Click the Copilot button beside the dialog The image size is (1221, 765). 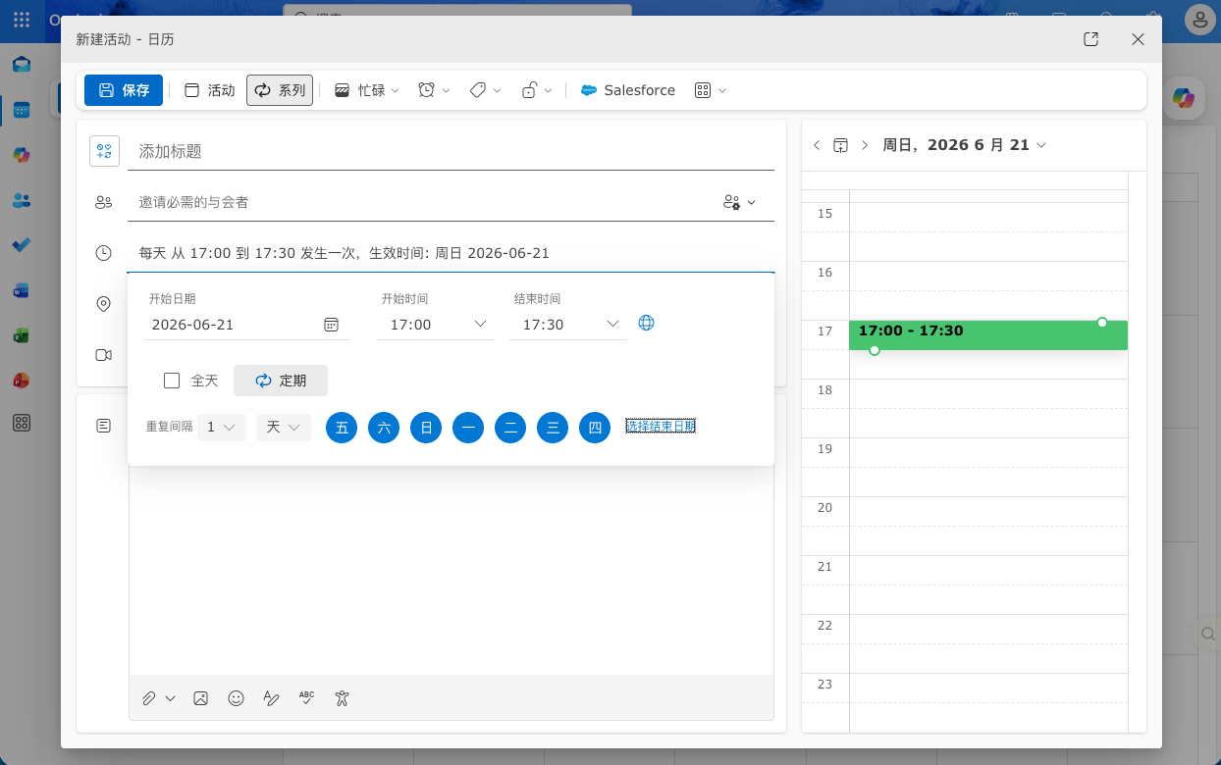(1184, 98)
